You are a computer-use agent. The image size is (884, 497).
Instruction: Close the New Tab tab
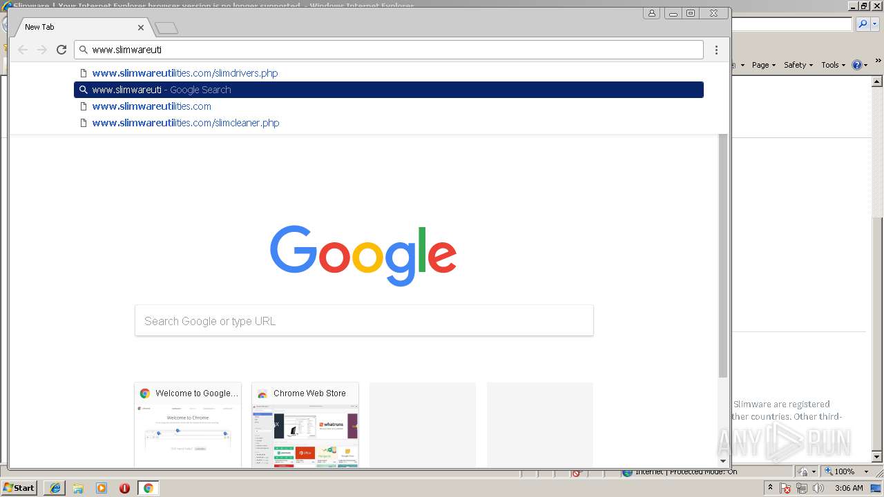(x=141, y=28)
